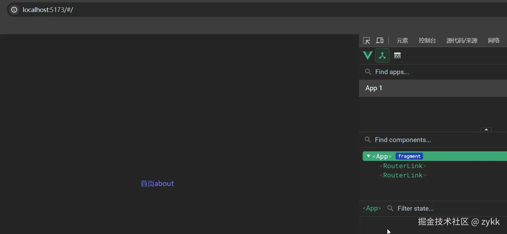This screenshot has width=507, height=234.
Task: Click the site info icon in address bar
Action: tap(14, 10)
